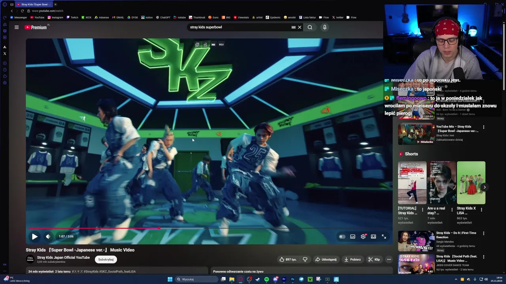Open YouTube Mix Stray Kids playlist thumbnail
This screenshot has width=506, height=284.
416,134
